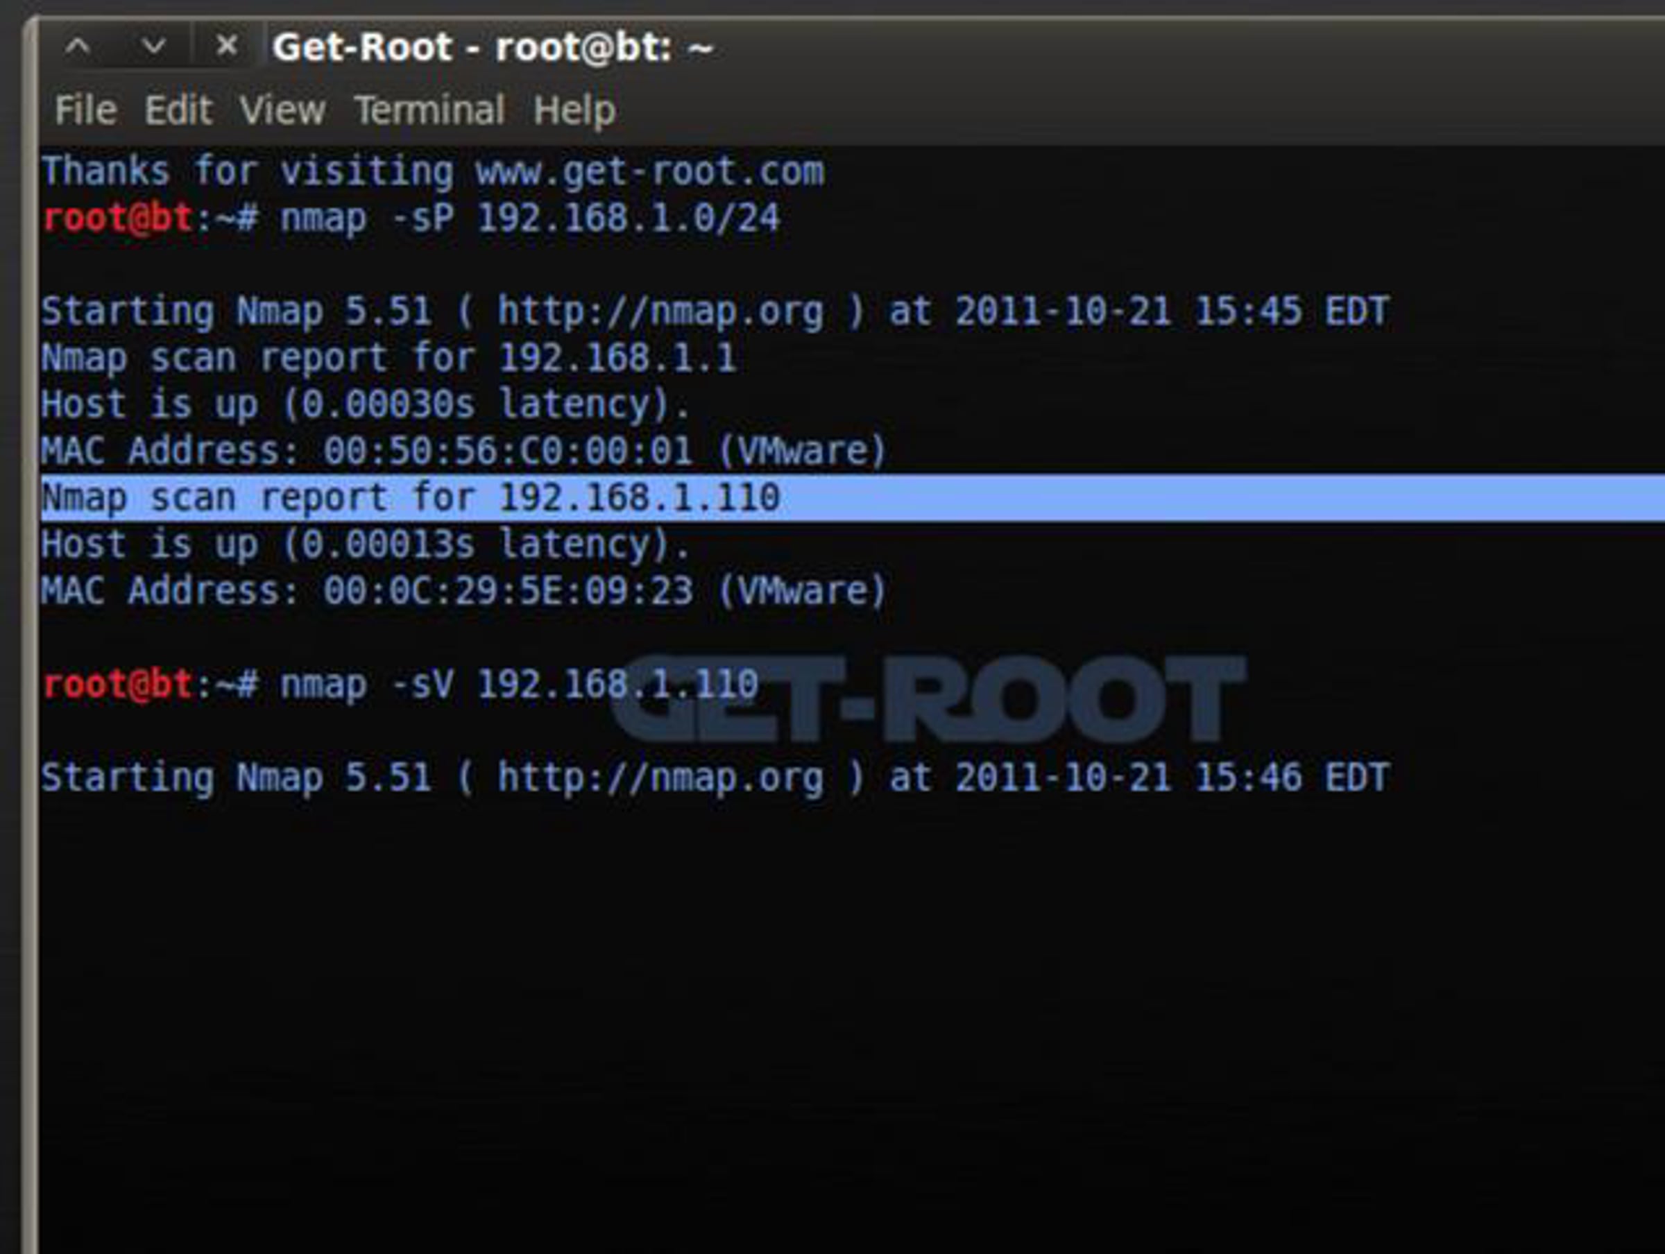This screenshot has width=1665, height=1254.
Task: Click the MAC address line 00:0C:29:5E:09:23
Action: point(464,592)
